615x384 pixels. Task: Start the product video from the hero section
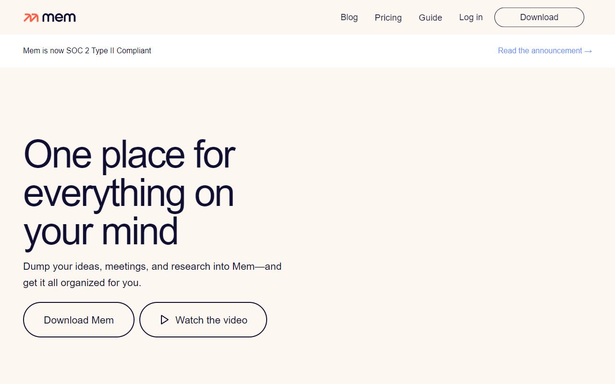[203, 320]
